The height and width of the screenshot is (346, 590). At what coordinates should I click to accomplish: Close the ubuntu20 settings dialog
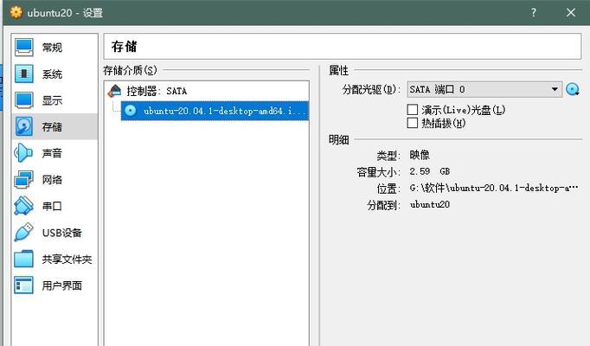571,12
